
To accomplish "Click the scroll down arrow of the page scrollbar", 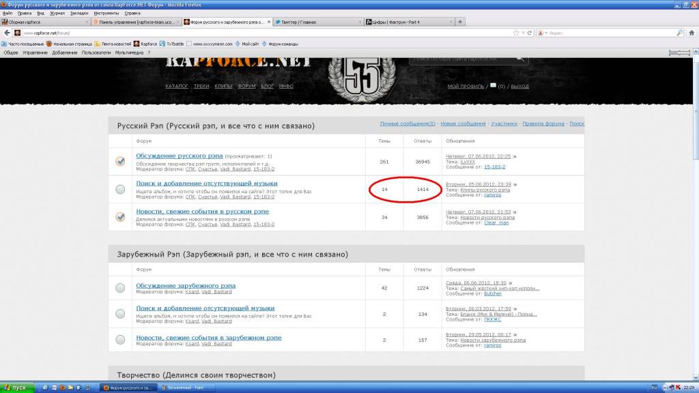I will (696, 377).
